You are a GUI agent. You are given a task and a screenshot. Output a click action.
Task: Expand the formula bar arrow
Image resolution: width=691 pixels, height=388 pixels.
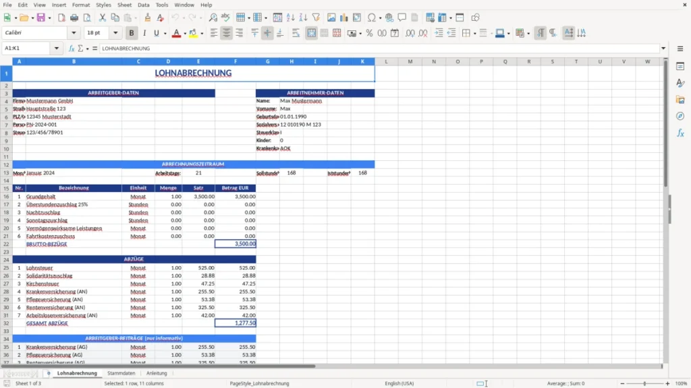(663, 48)
